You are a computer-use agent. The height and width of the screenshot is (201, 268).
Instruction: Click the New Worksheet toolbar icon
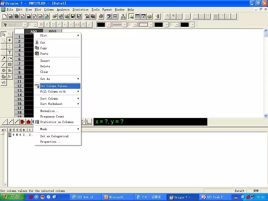click(x=11, y=16)
